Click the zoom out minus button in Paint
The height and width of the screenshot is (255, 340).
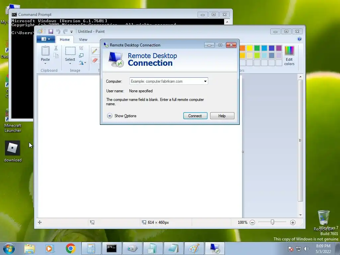[x=252, y=222]
